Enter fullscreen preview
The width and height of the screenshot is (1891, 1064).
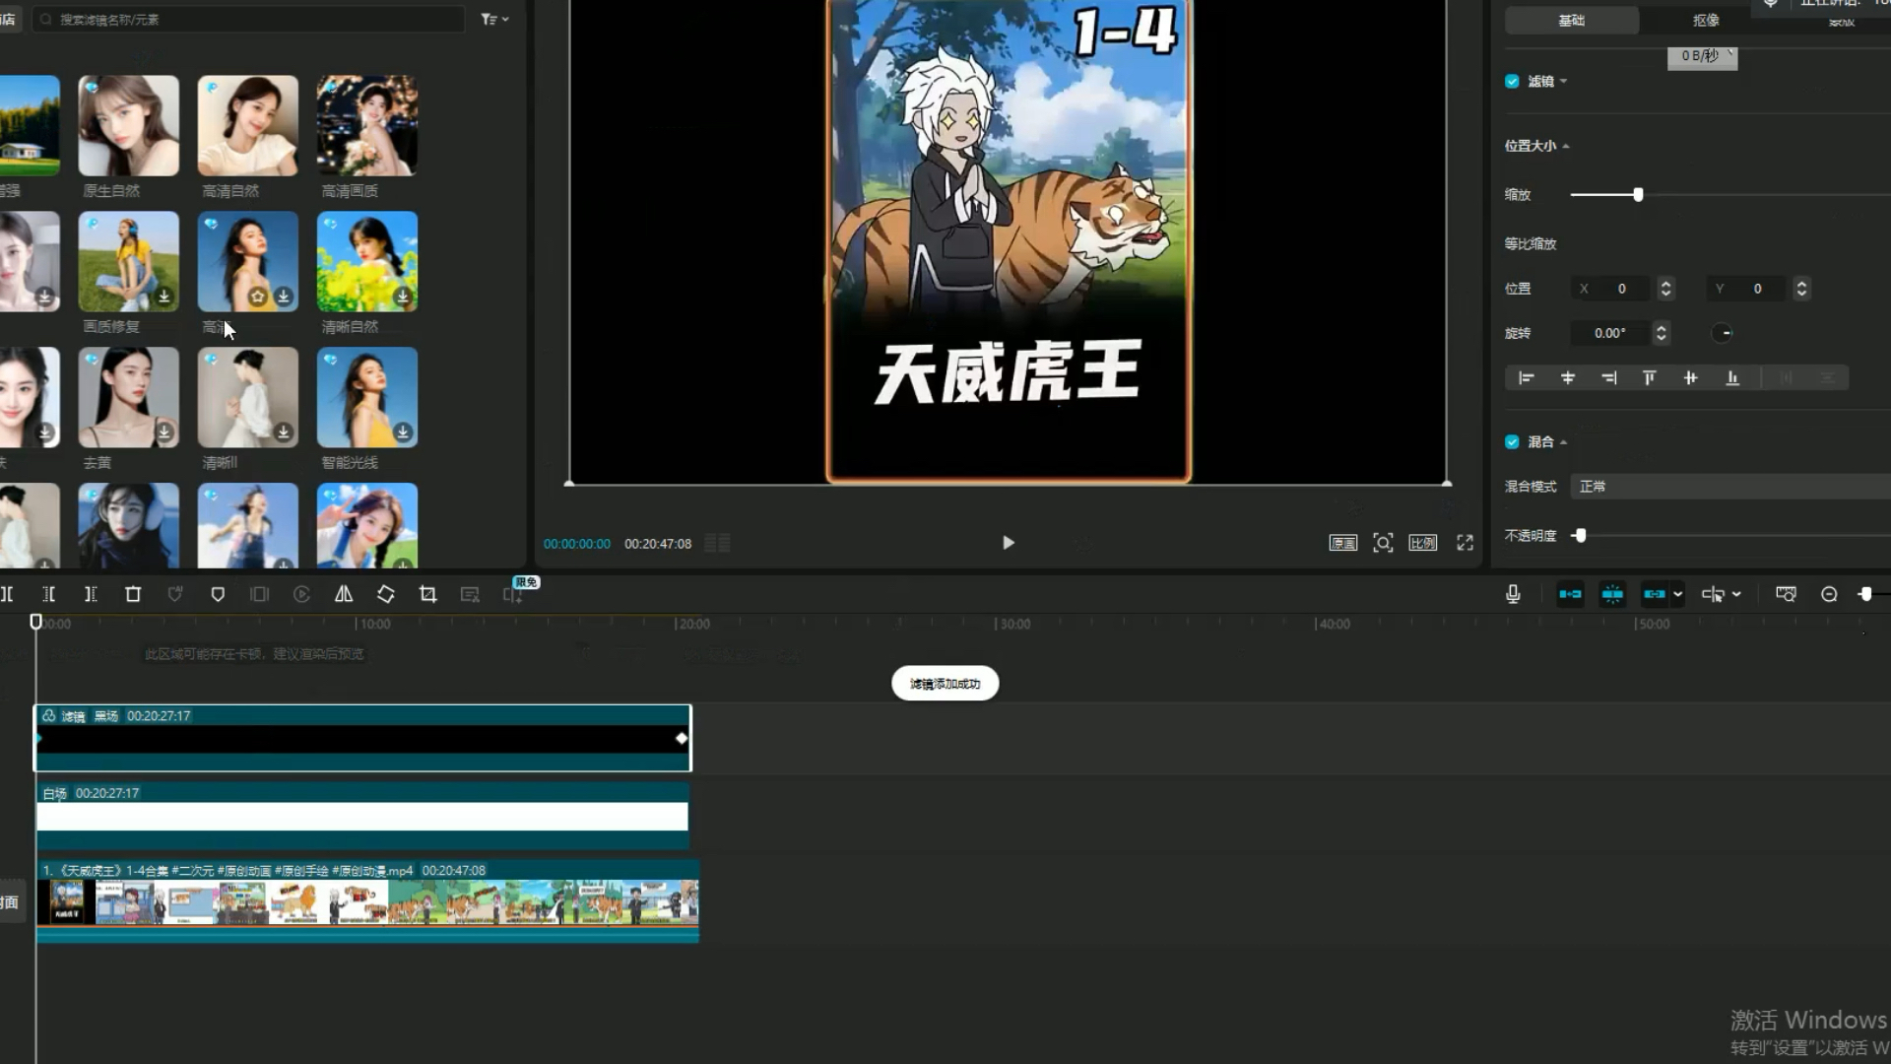pyautogui.click(x=1466, y=543)
